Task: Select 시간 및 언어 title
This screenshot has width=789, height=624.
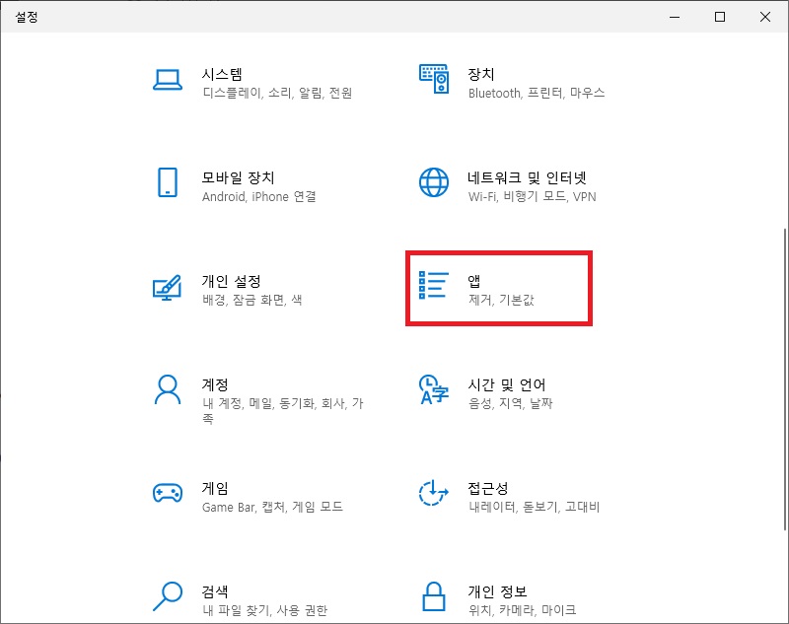Action: tap(507, 384)
